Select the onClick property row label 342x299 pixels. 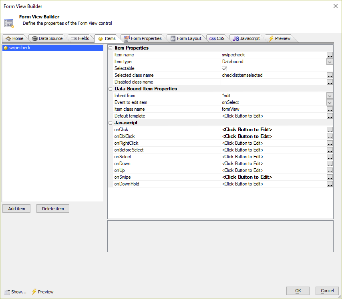point(121,130)
